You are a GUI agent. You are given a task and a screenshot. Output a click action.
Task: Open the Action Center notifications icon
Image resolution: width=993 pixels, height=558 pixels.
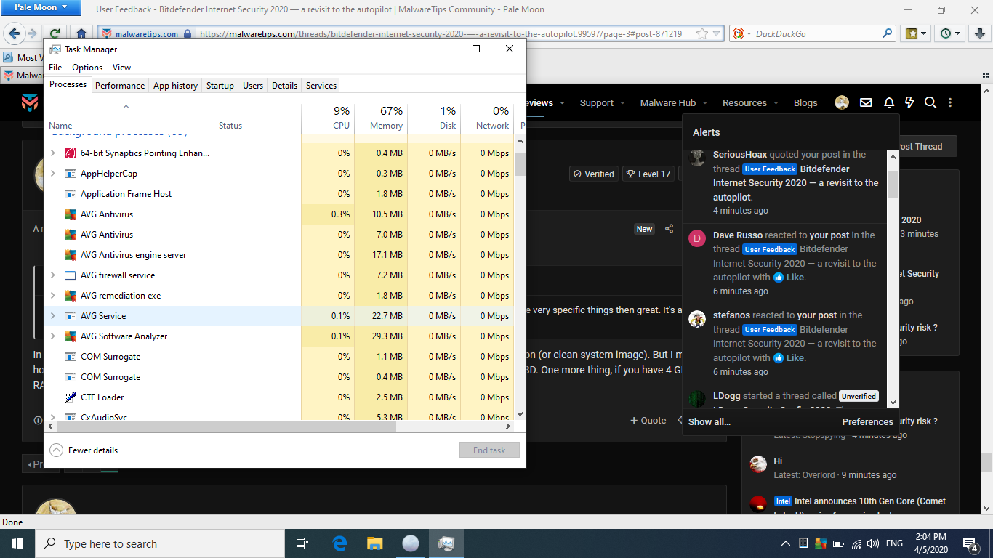pyautogui.click(x=970, y=543)
